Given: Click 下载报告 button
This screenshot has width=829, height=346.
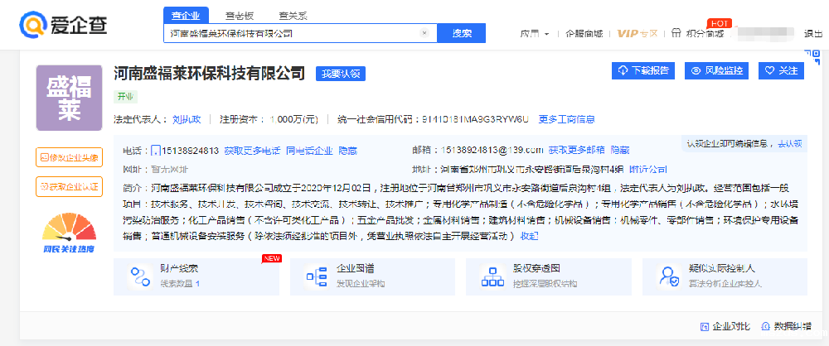Looking at the screenshot, I should [643, 70].
